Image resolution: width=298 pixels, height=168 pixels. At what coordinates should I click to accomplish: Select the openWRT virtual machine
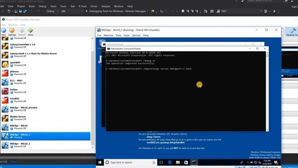coord(46,64)
